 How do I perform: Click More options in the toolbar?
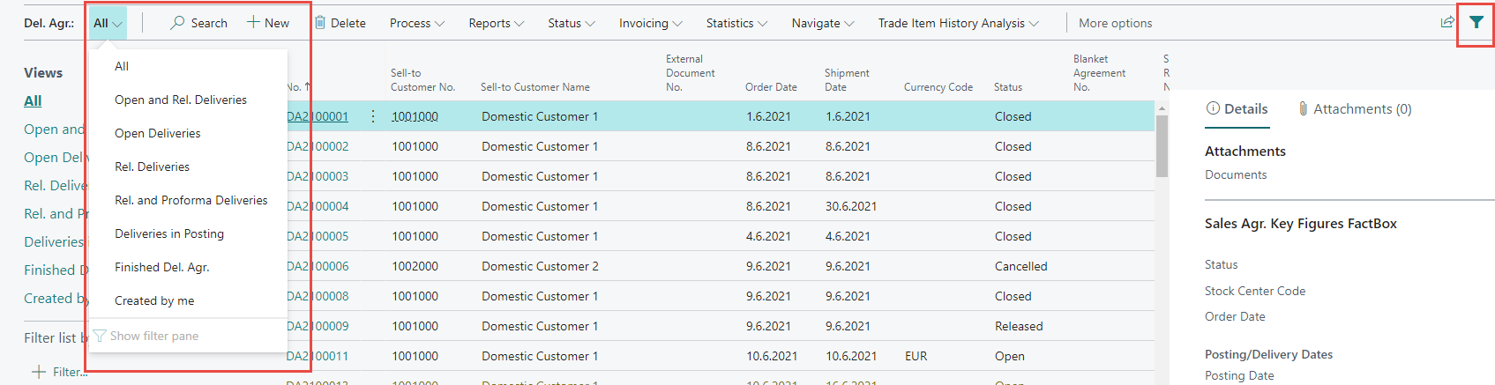(1115, 23)
